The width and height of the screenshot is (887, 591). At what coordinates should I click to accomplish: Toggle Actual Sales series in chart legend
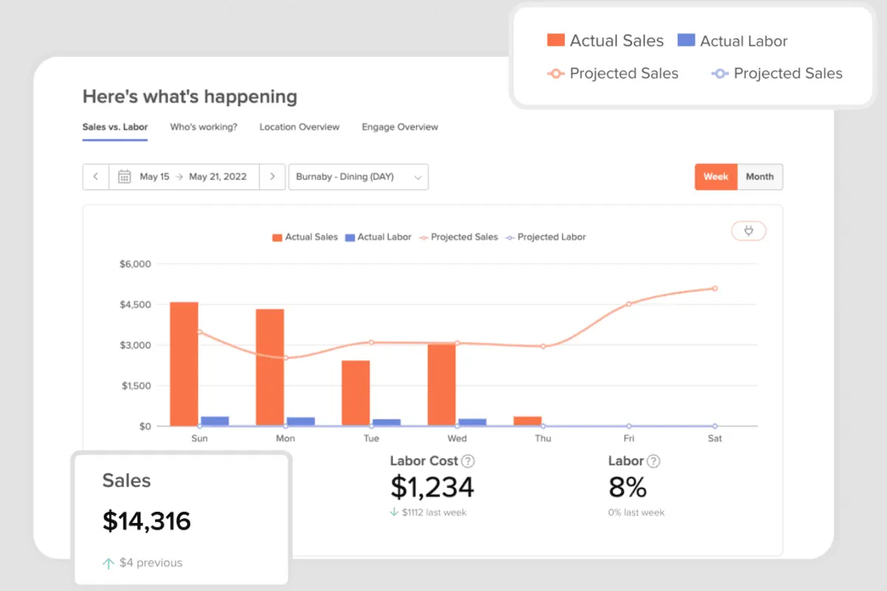pos(305,237)
